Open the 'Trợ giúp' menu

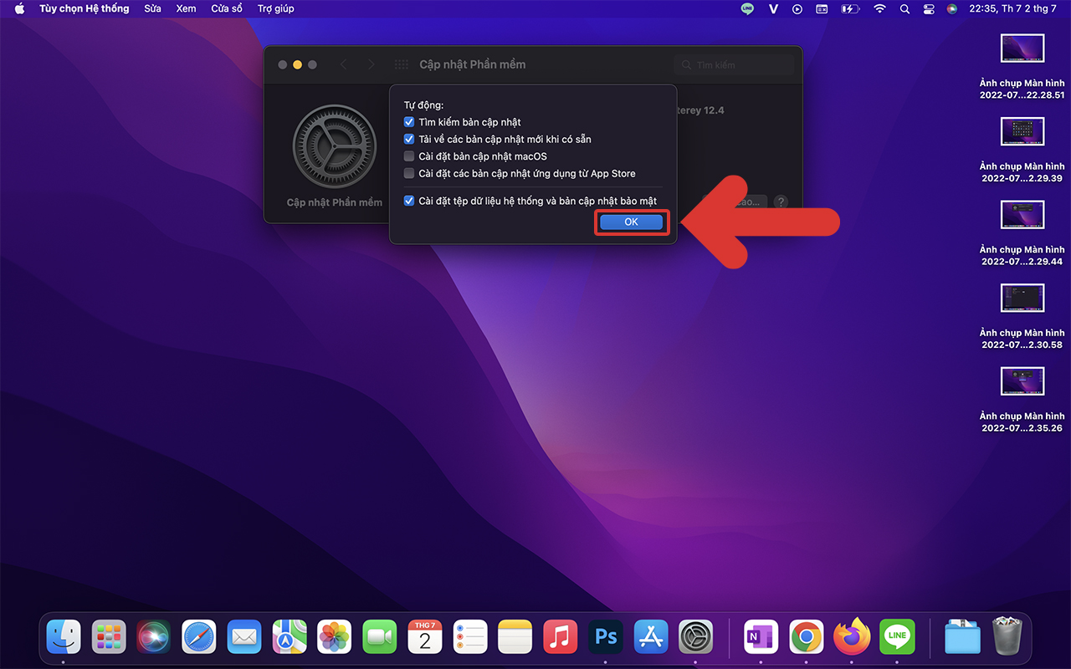[275, 8]
